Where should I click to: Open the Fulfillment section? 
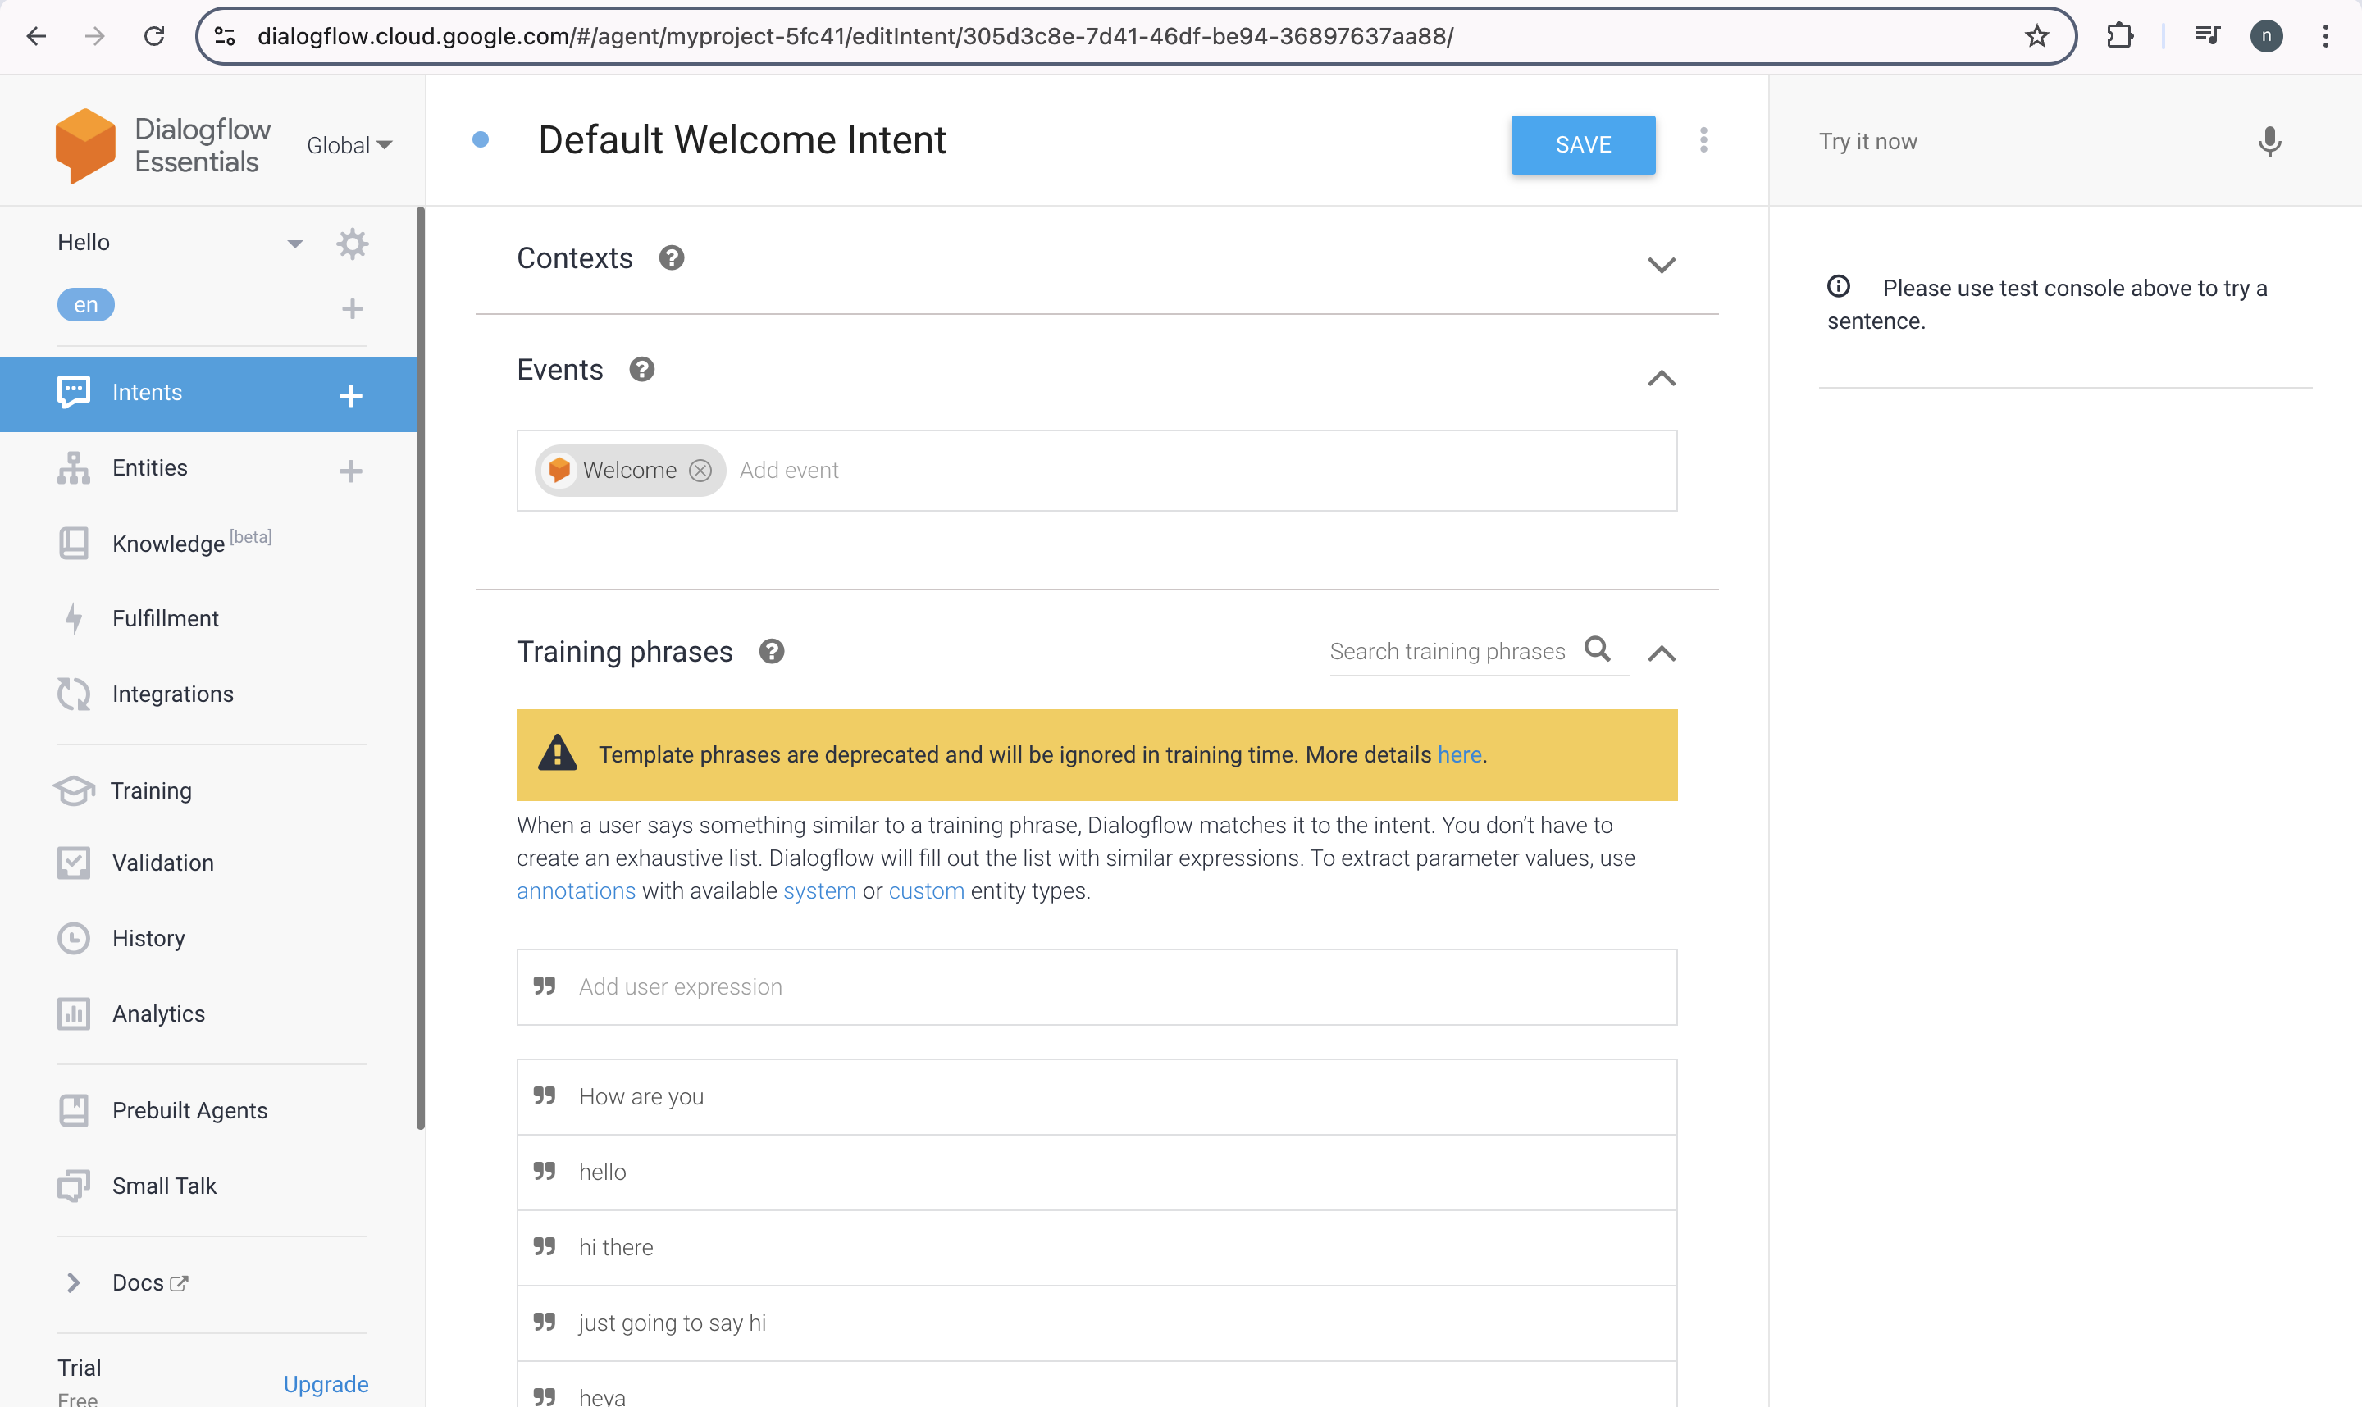(x=165, y=618)
